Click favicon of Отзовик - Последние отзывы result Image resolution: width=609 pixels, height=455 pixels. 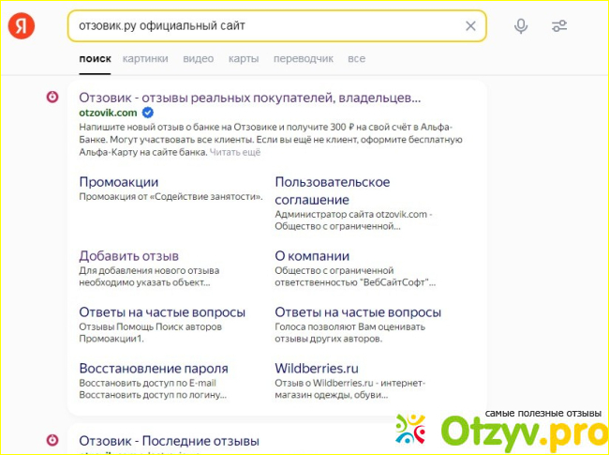(x=53, y=440)
